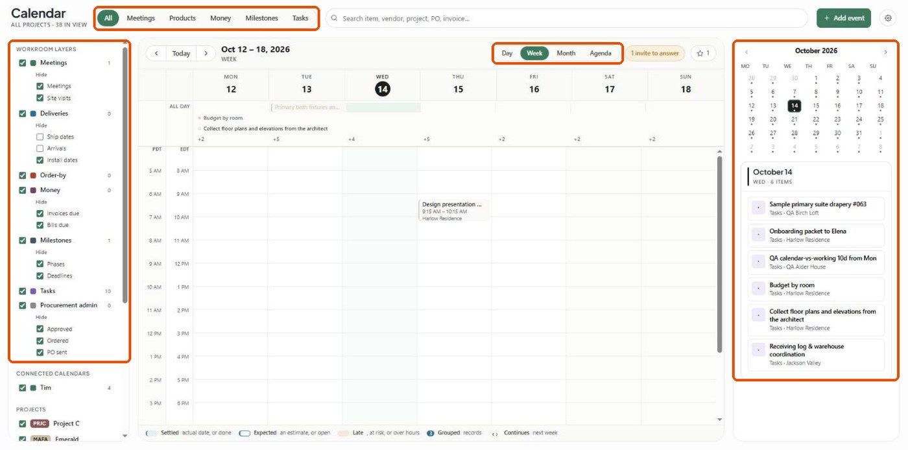This screenshot has height=450, width=908.
Task: Click task icon beside Budget by room card
Action: [x=758, y=289]
